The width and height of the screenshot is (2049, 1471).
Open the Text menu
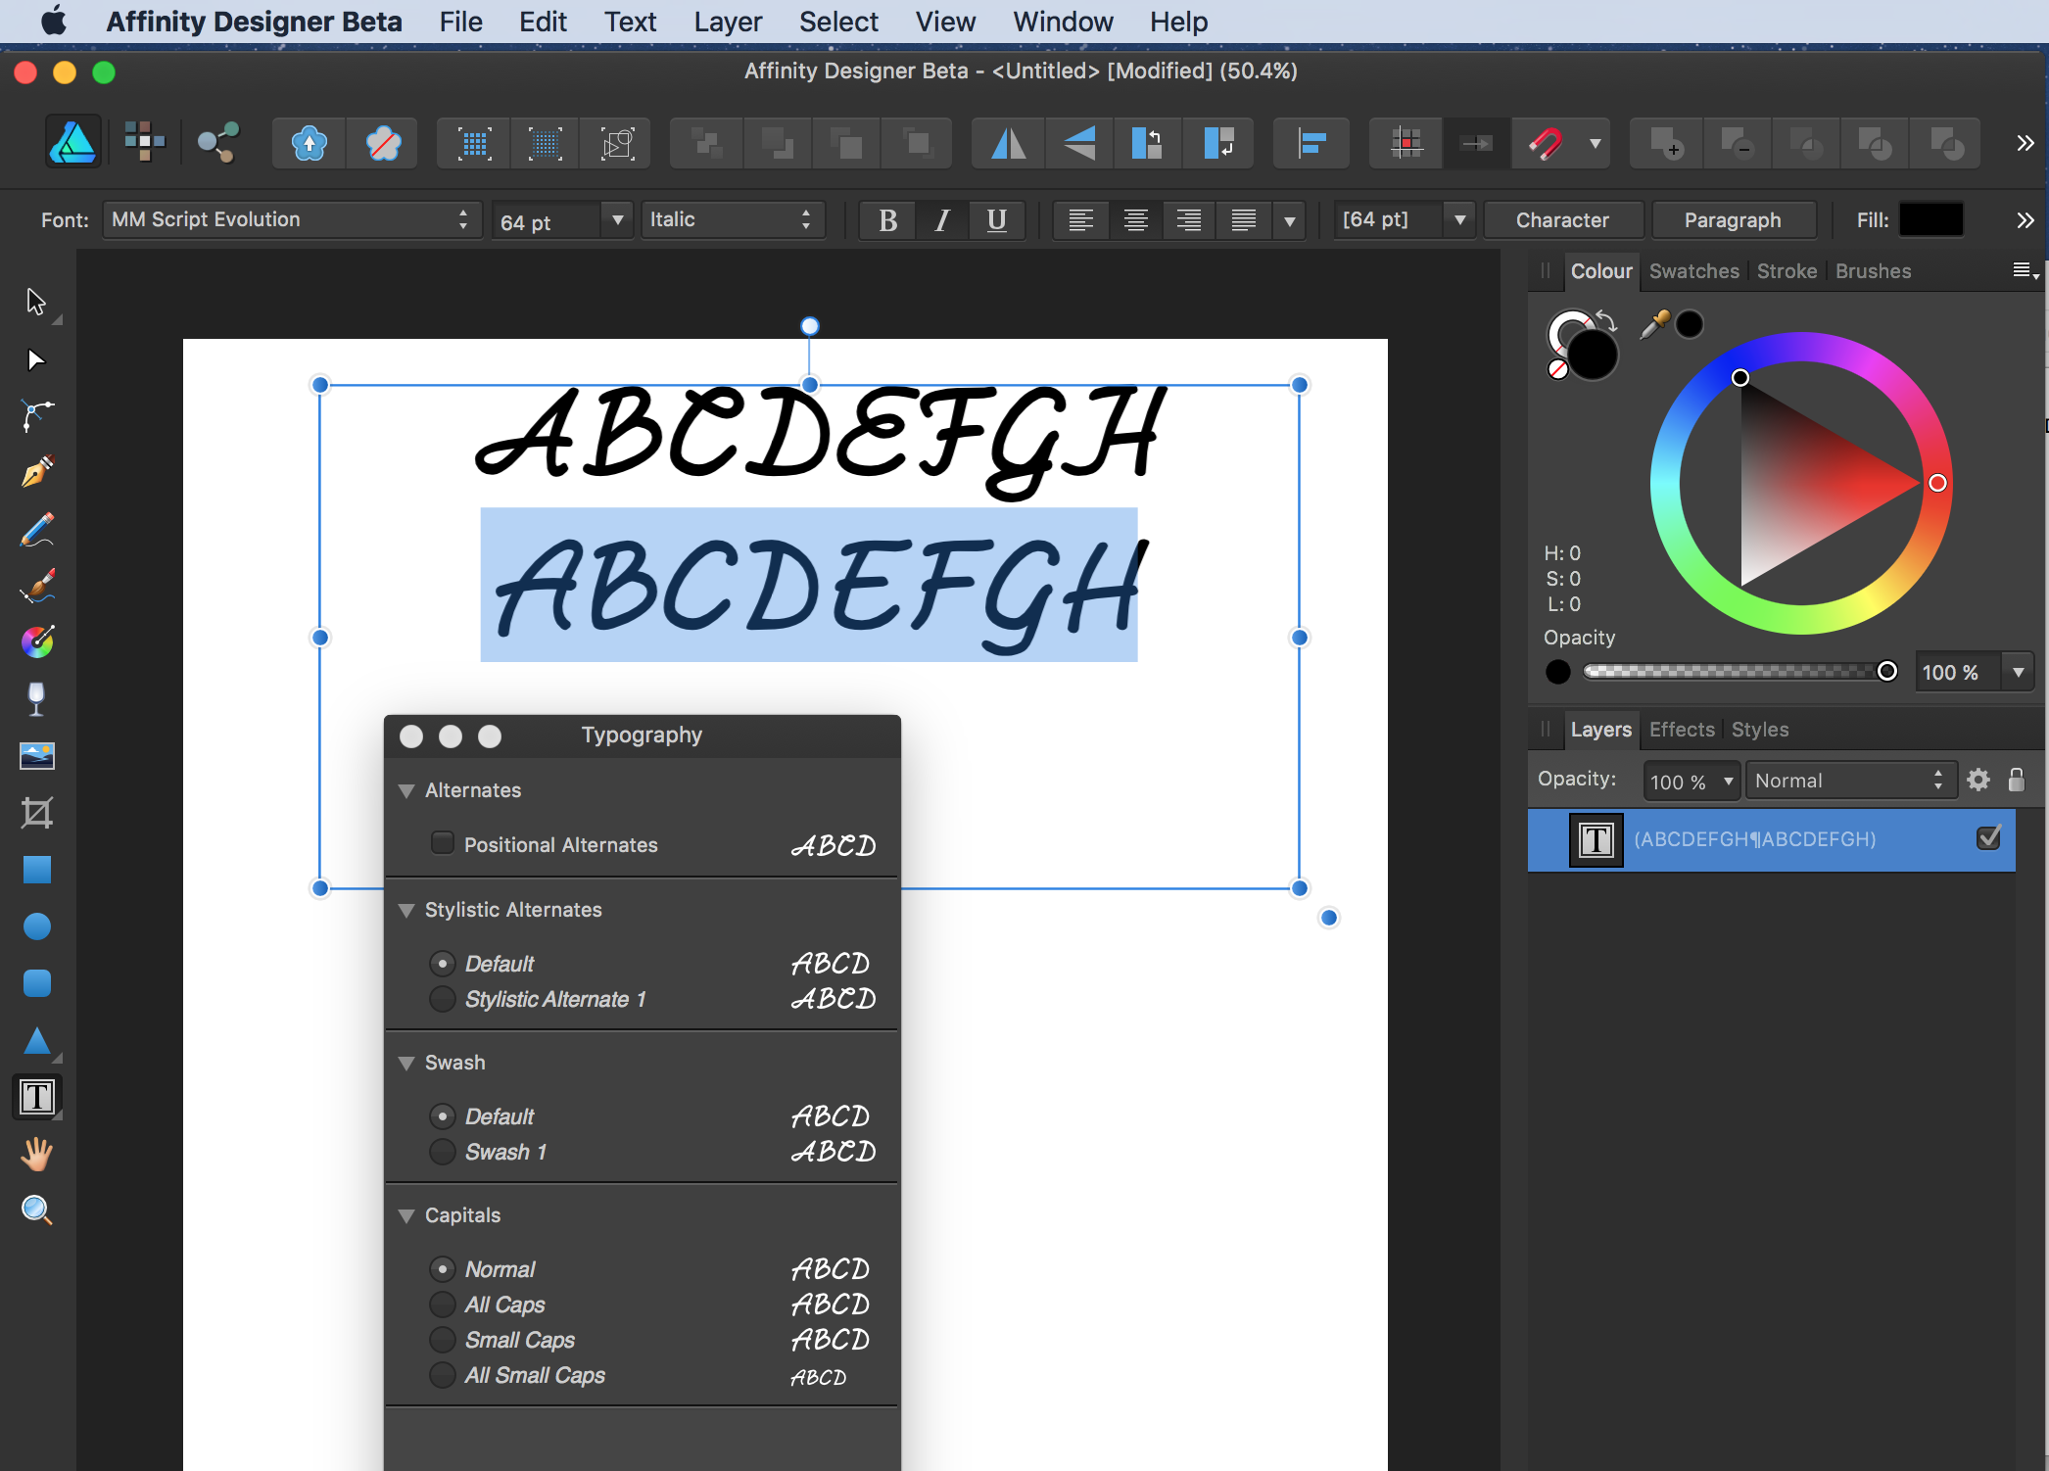tap(630, 22)
